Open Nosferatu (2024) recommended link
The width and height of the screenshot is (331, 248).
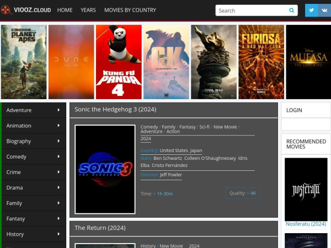(x=306, y=224)
